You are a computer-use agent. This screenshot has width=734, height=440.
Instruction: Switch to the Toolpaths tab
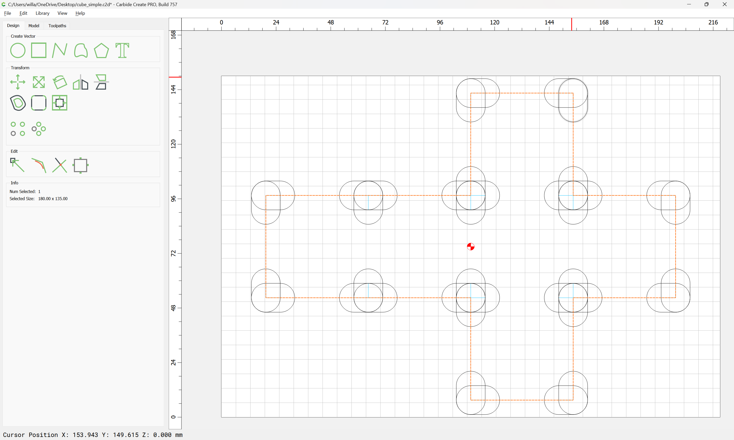point(57,26)
